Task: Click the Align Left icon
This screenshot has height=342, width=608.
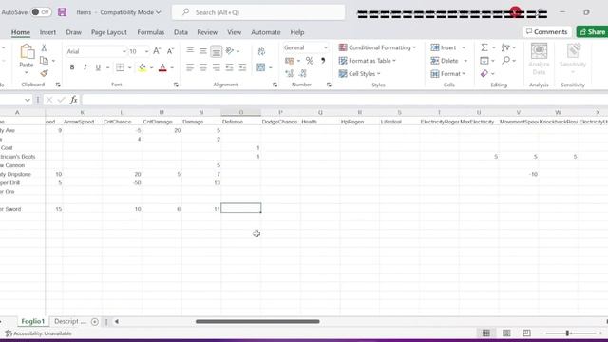Action: point(190,67)
